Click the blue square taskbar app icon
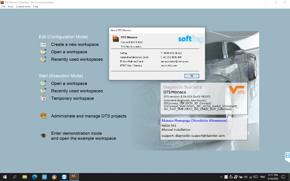Viewport: 290px width, 181px height. click(x=44, y=177)
